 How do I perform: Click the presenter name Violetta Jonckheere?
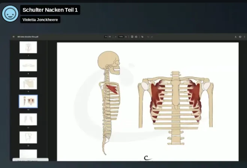(x=40, y=19)
